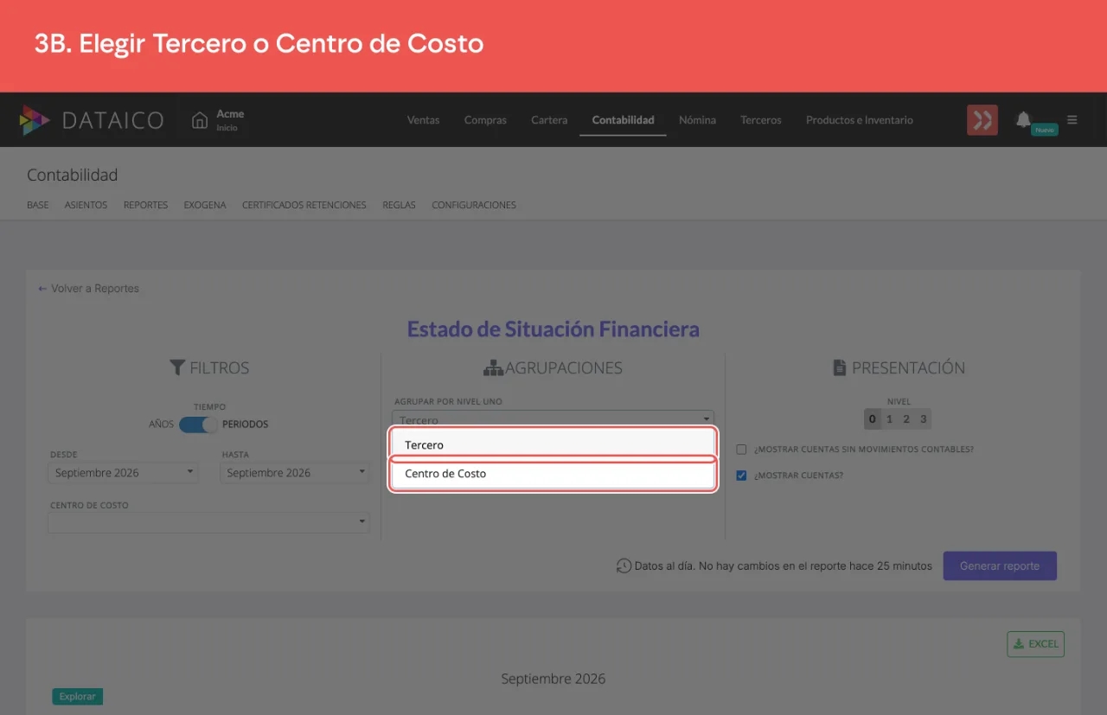The height and width of the screenshot is (715, 1107).
Task: Open Productos e Inventario menu
Action: 860,120
